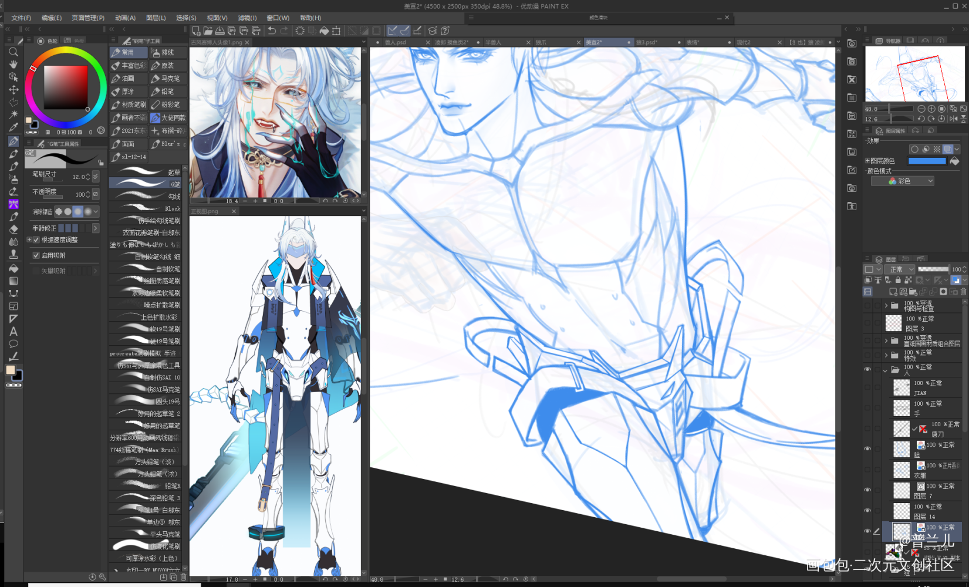Click navigator flip horizontal icon
This screenshot has width=969, height=587.
[953, 119]
